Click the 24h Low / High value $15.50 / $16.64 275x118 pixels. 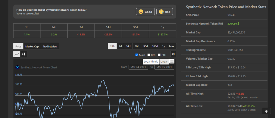pos(236,67)
